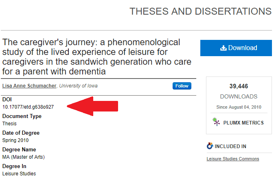Click the Digital Commons network icon
Image resolution: width=274 pixels, height=177 pixels.
(x=210, y=146)
